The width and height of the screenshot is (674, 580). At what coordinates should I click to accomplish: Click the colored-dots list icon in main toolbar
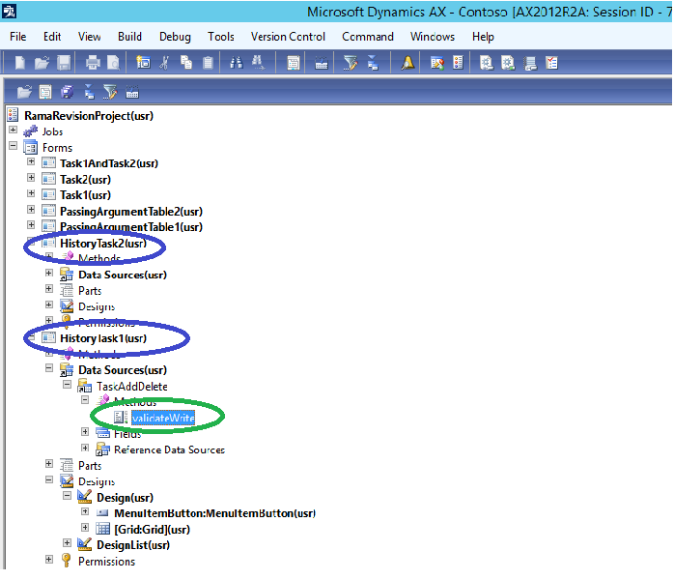click(459, 63)
